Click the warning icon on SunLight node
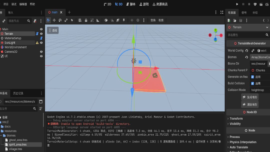Image resolution: width=270 pixels, height=152 pixels. 37,43
